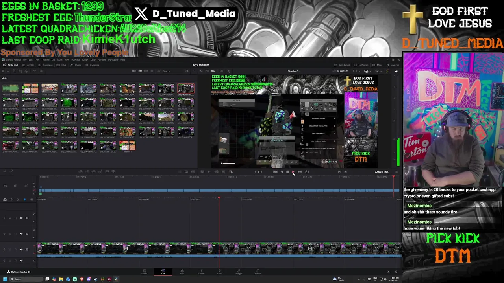Switch media pool to filmstrip view
Viewport: 504px width, 283px height.
[x=146, y=71]
